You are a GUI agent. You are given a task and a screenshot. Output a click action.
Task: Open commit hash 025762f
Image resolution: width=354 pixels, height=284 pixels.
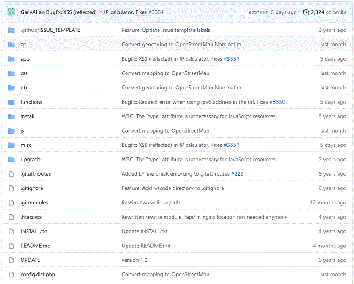click(258, 12)
